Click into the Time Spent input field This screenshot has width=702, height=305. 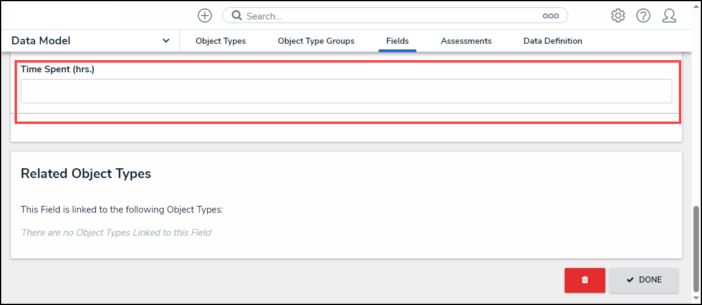coord(346,91)
